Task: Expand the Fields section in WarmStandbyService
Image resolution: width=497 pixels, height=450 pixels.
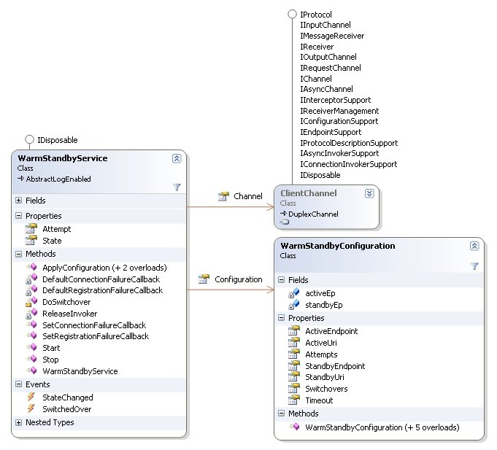Action: (x=18, y=200)
